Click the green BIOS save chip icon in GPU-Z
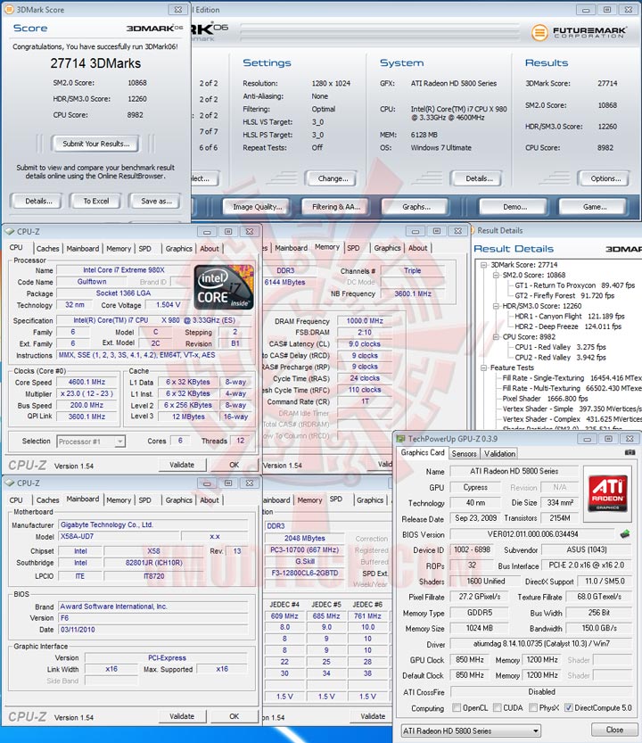 coord(625,534)
